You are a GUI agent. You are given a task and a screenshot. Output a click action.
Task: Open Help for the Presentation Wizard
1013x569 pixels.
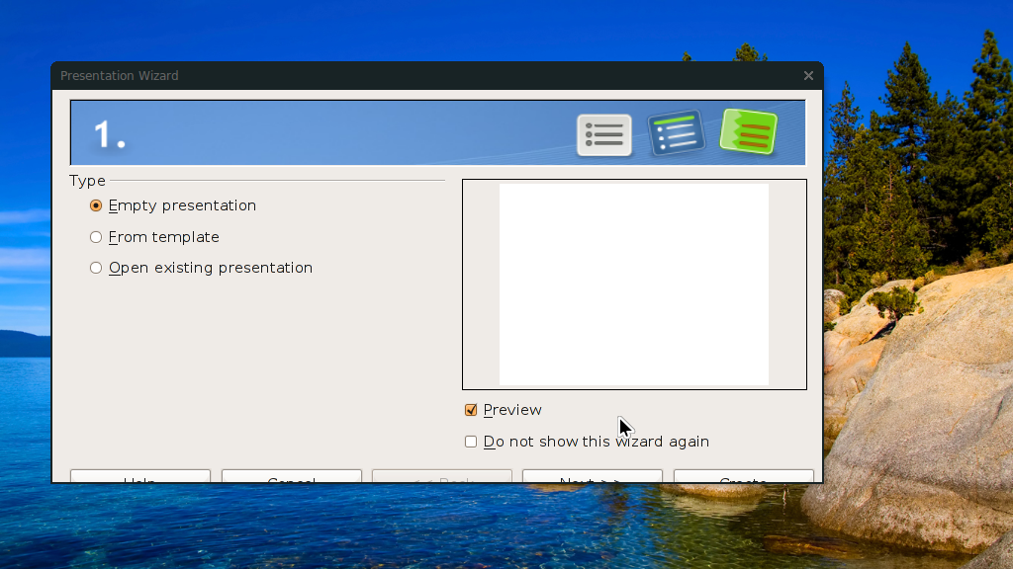[x=140, y=477]
